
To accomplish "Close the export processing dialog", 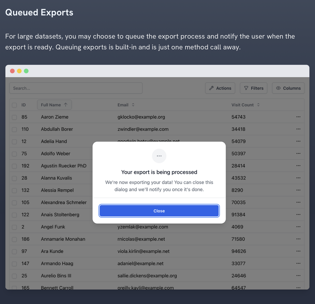I will pos(159,211).
